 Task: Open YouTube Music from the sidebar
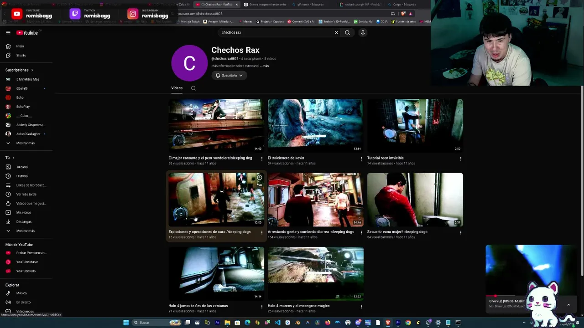27,262
